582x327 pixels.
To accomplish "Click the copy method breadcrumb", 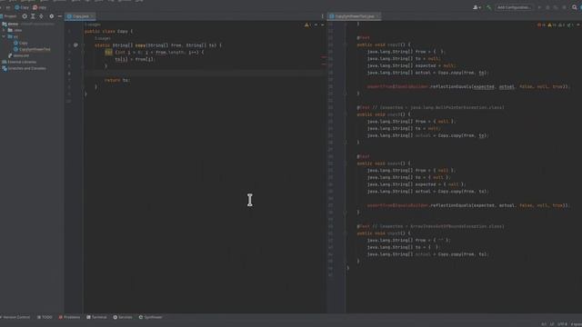I will click(40, 7).
